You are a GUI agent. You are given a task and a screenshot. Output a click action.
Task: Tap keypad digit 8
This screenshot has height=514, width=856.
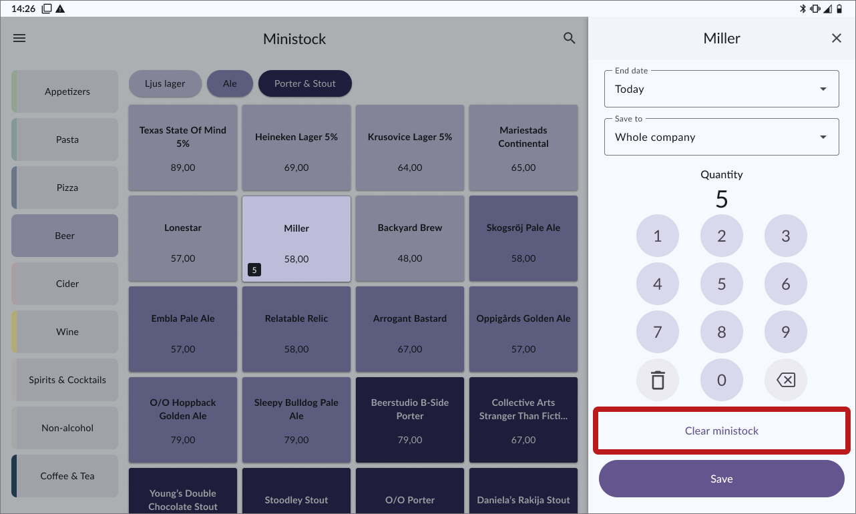(722, 332)
